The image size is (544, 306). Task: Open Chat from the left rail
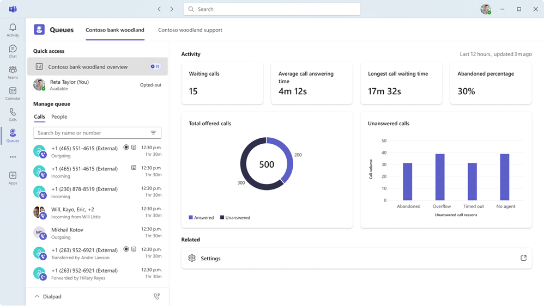point(13,51)
